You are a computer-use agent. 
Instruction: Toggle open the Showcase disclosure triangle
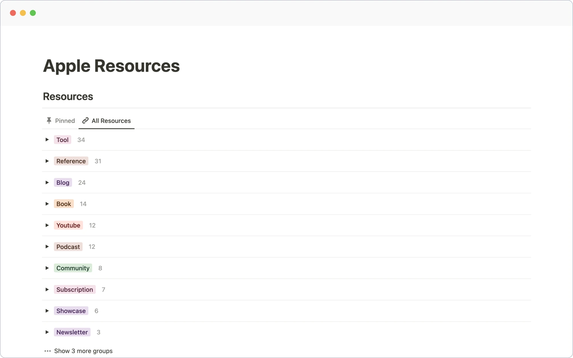point(47,310)
